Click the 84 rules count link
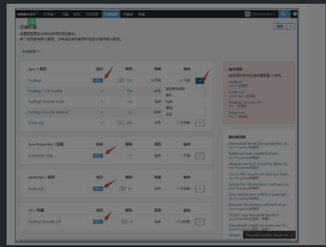Screen dimensions: 326x247 pos(130,101)
